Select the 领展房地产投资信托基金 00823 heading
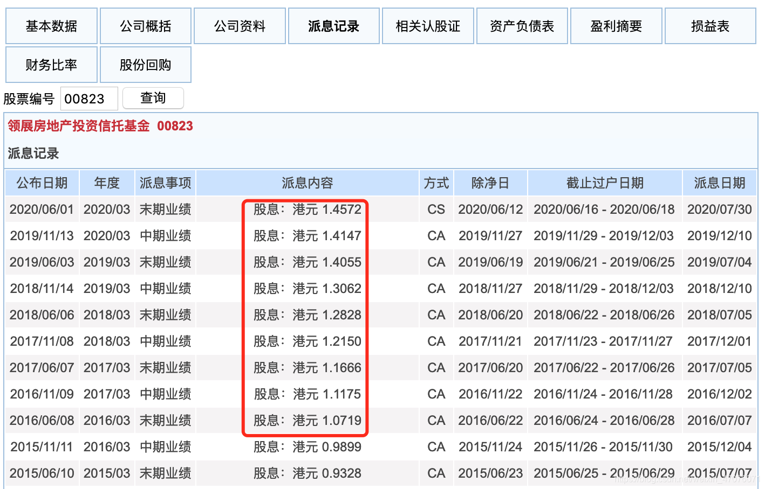The height and width of the screenshot is (489, 765). [100, 126]
